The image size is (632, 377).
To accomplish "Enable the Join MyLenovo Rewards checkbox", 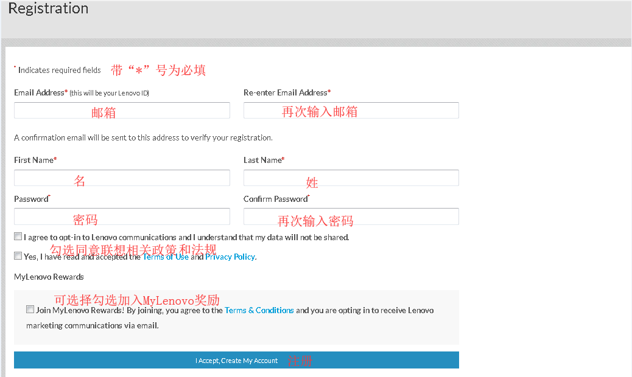I will pos(30,310).
